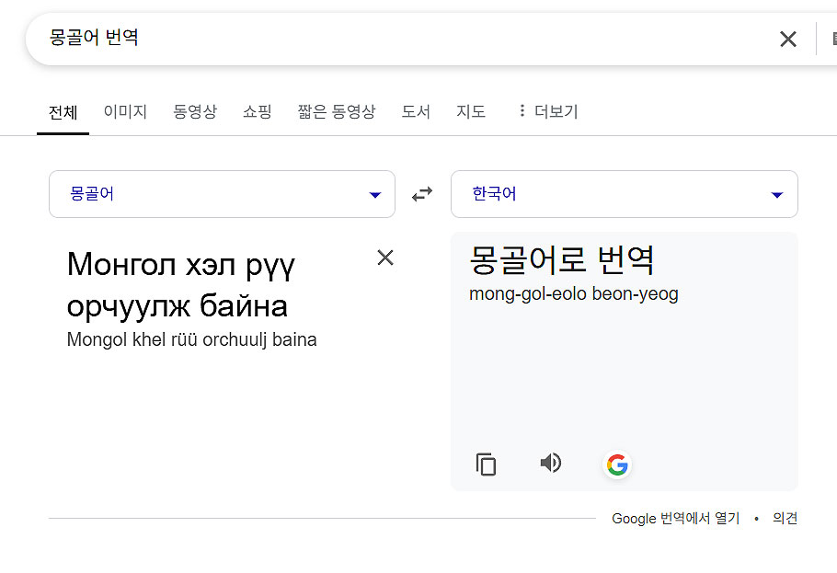Viewport: 837px width, 573px height.
Task: Clear the Mongolian source text
Action: (x=385, y=258)
